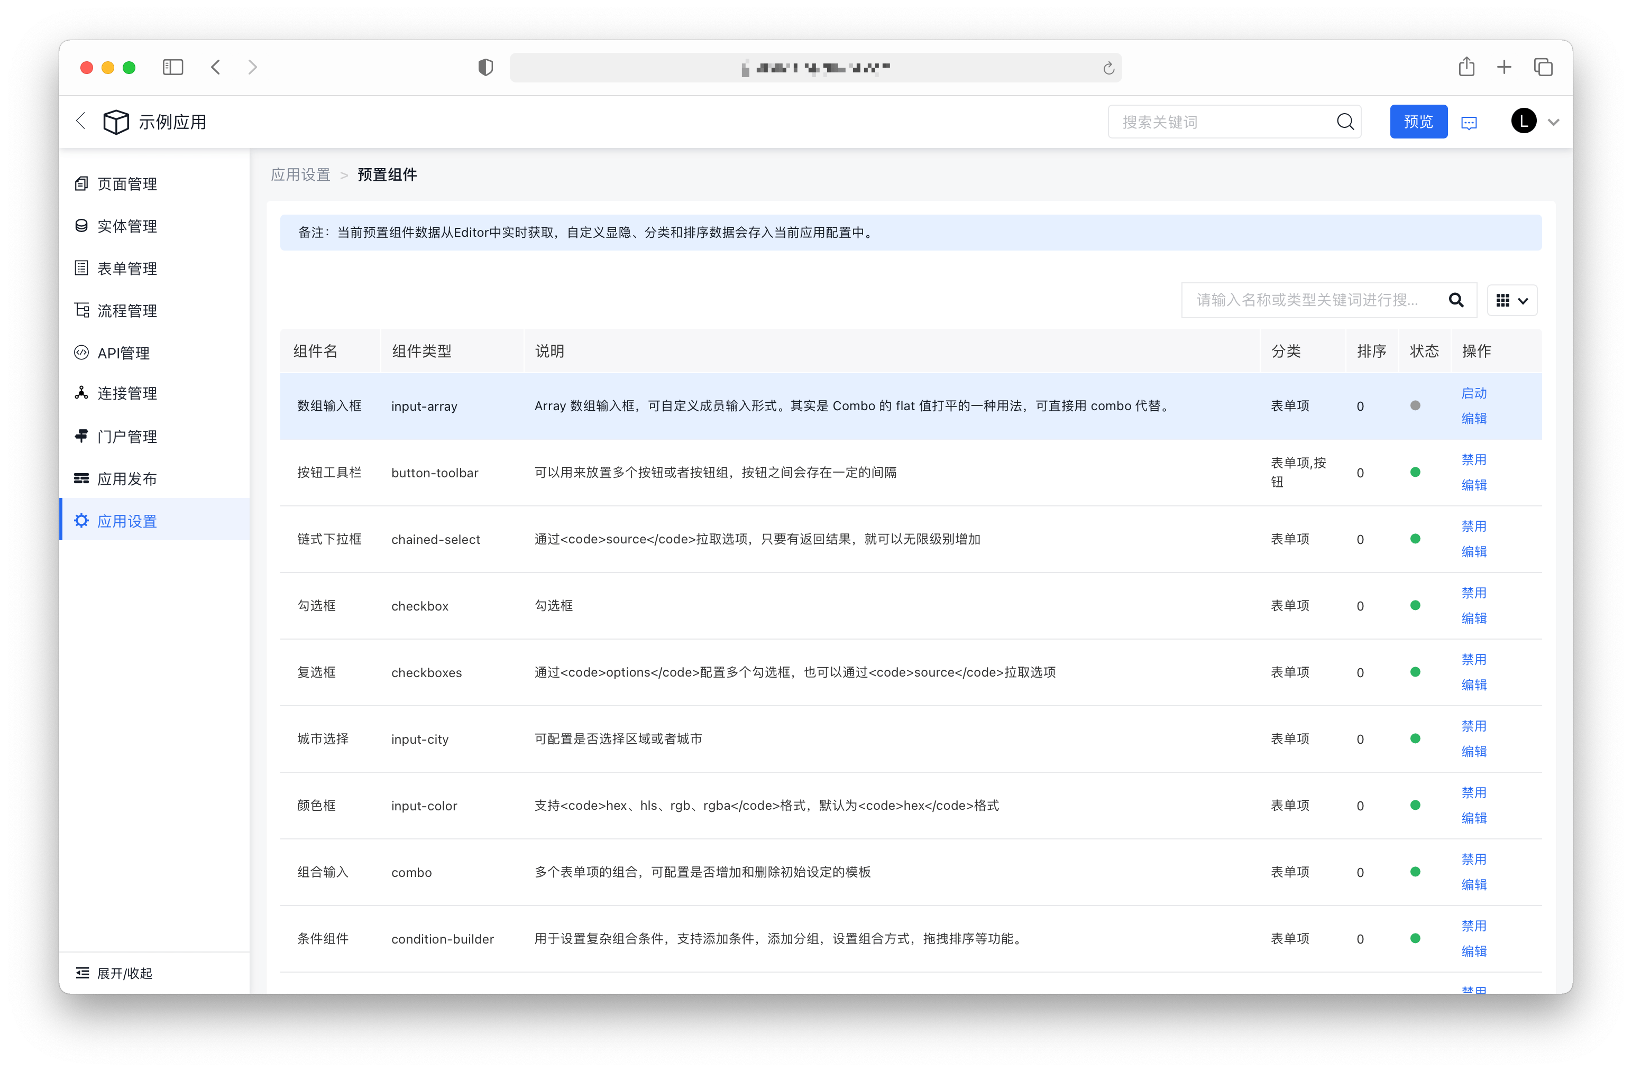Image resolution: width=1632 pixels, height=1072 pixels.
Task: Open a new tab with plus icon
Action: [x=1505, y=67]
